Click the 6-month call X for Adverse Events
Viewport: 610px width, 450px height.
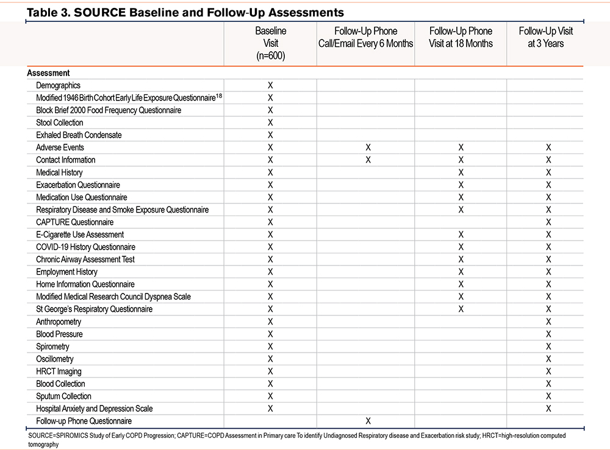click(x=368, y=147)
